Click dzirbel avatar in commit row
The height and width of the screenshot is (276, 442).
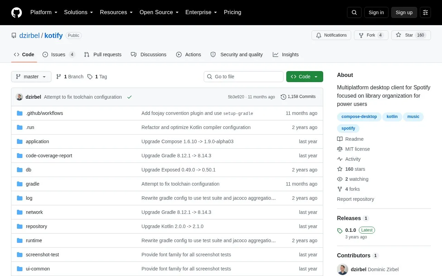pyautogui.click(x=19, y=97)
